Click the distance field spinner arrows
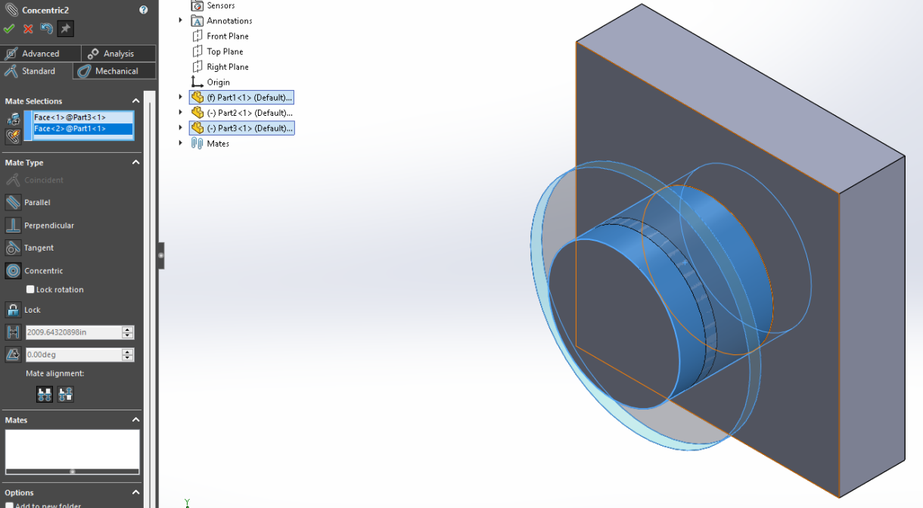Screen dimensions: 923x508 [128, 332]
